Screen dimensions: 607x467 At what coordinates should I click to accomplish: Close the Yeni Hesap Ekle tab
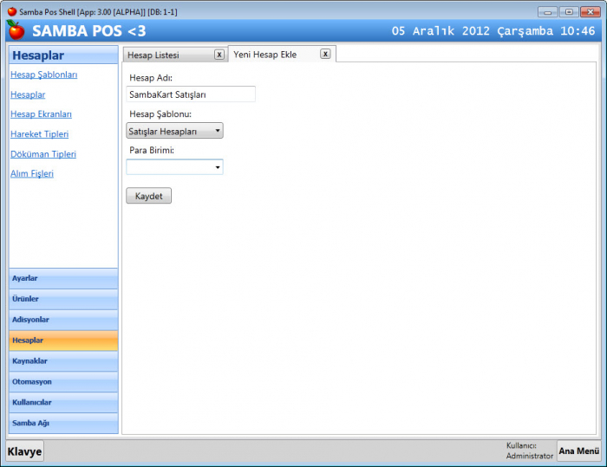pyautogui.click(x=325, y=54)
